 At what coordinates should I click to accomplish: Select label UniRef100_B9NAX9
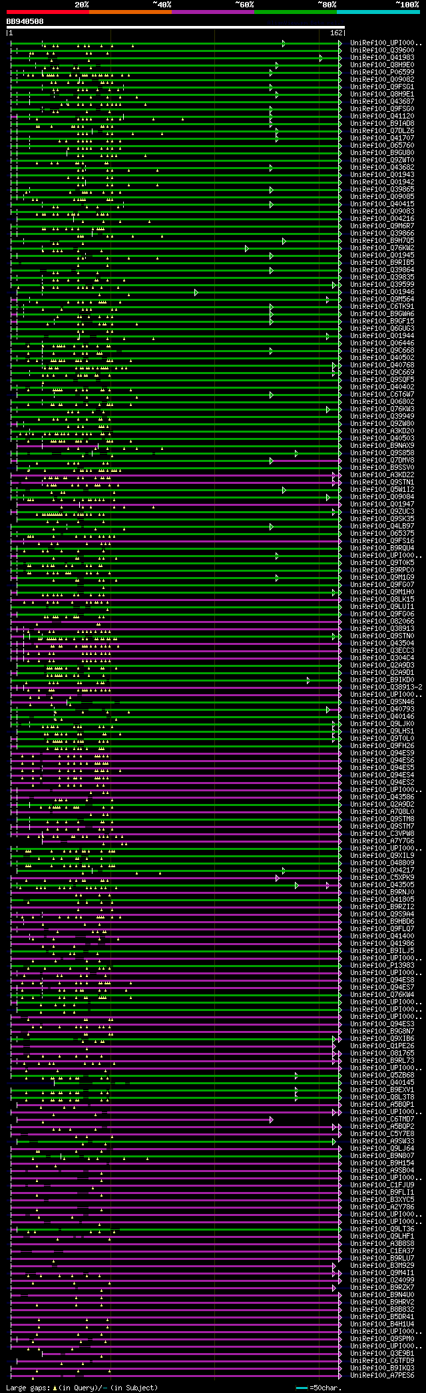(x=382, y=445)
